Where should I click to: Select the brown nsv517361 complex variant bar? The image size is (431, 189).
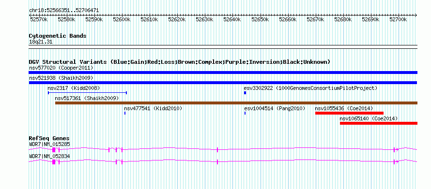click(236, 103)
